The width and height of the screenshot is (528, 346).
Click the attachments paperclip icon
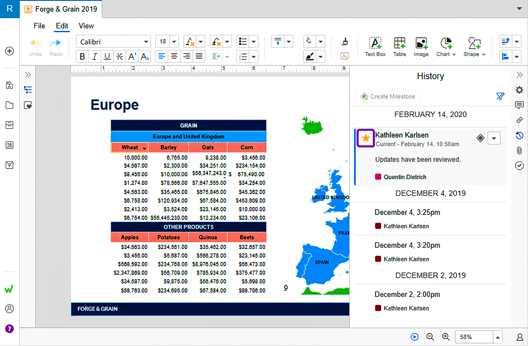click(519, 150)
